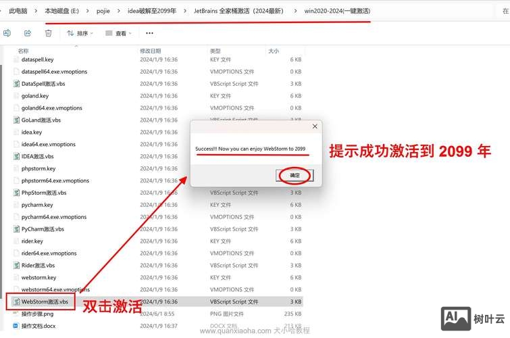Click 此电脑 in the breadcrumb path
The width and height of the screenshot is (510, 338).
pos(18,11)
